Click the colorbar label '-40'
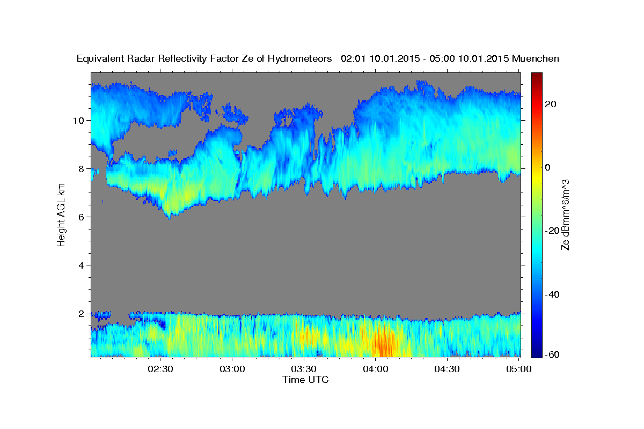The height and width of the screenshot is (429, 644). click(552, 294)
